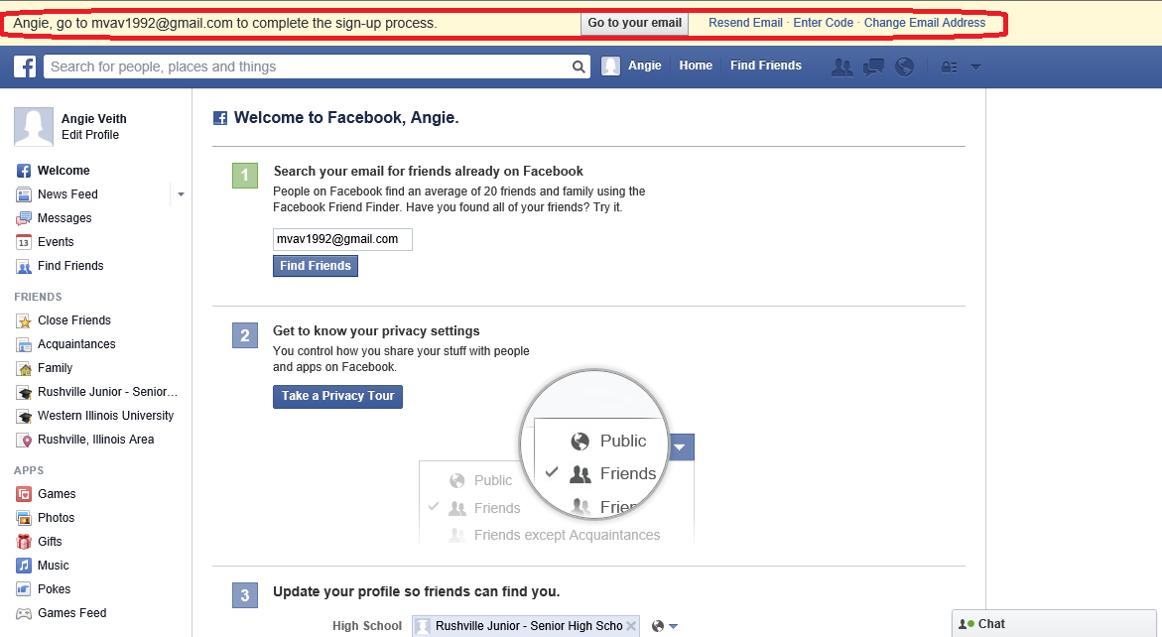Select Events in the left sidebar

[56, 242]
